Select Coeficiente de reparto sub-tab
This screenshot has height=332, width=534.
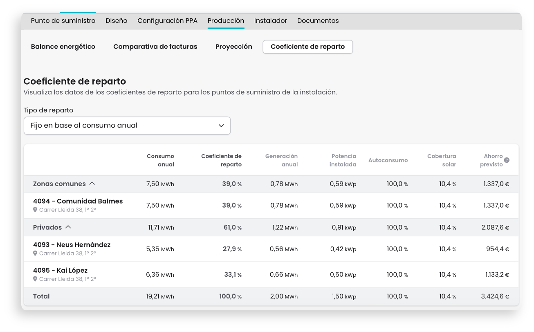tap(308, 47)
